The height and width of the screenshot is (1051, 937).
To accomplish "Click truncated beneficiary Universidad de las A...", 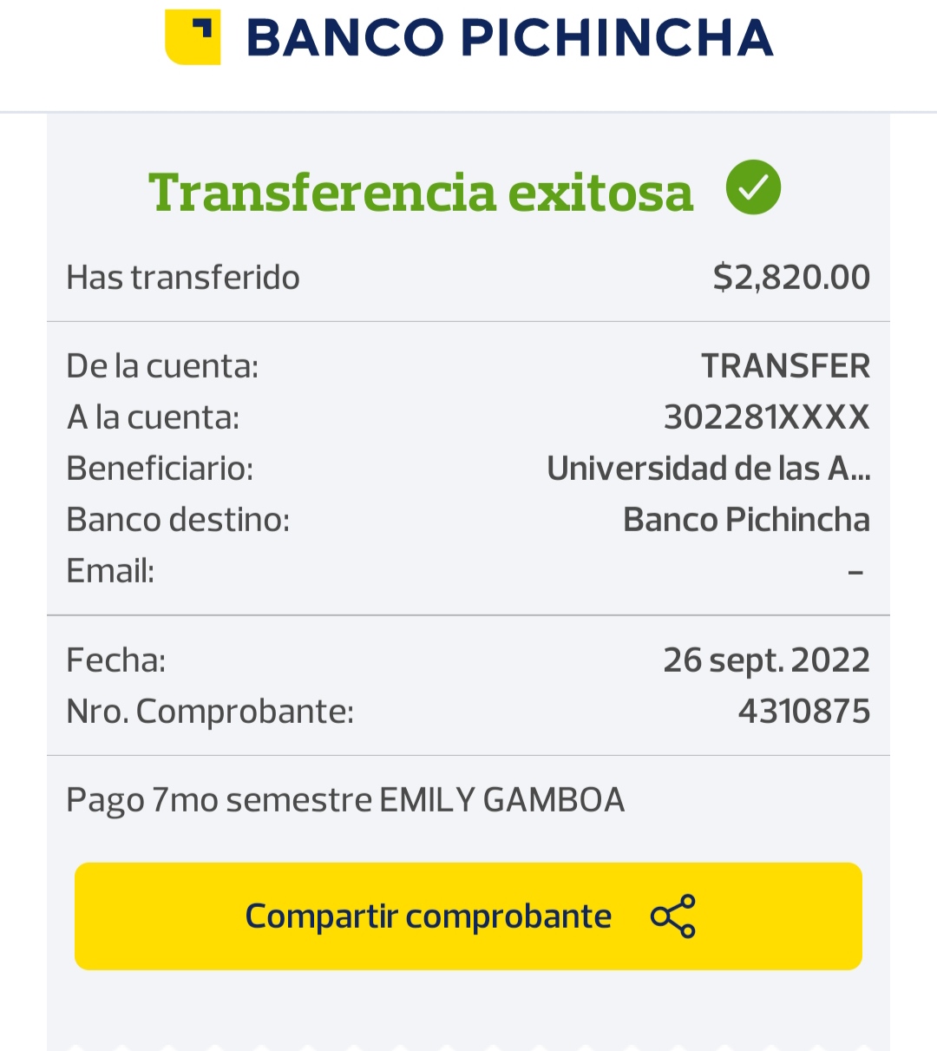I will 708,469.
